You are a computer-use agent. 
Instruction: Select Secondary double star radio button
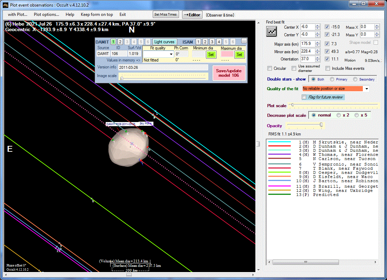point(355,79)
